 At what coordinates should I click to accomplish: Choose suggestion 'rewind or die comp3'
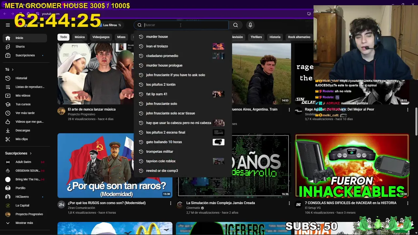click(183, 171)
